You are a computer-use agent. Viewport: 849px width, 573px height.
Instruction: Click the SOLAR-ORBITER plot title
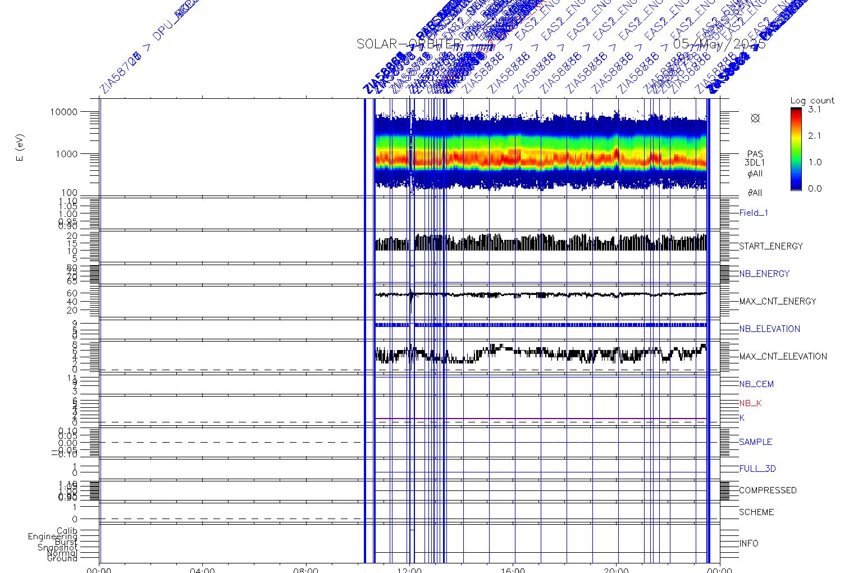[x=409, y=44]
